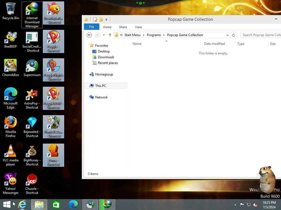Select the Bejeweled shortcut icon
The height and width of the screenshot is (210, 281).
tap(32, 127)
